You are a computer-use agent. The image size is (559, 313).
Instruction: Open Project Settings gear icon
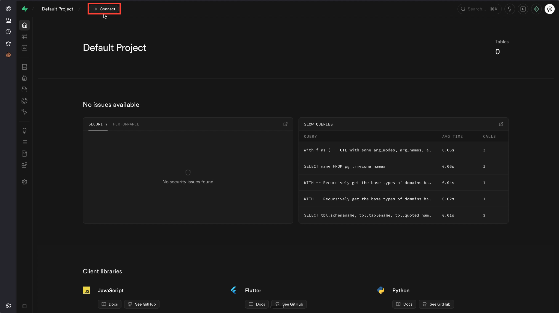(x=25, y=182)
